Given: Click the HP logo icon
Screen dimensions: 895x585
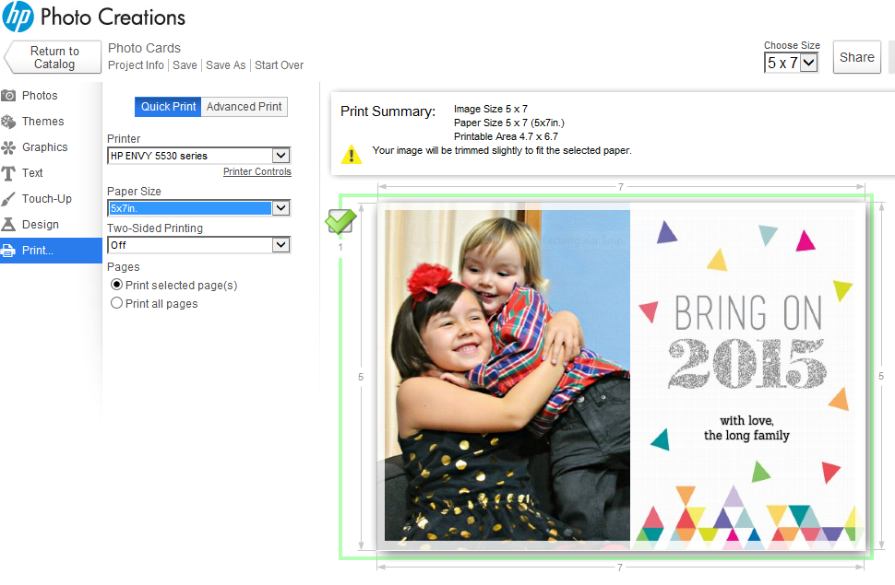Looking at the screenshot, I should point(18,17).
